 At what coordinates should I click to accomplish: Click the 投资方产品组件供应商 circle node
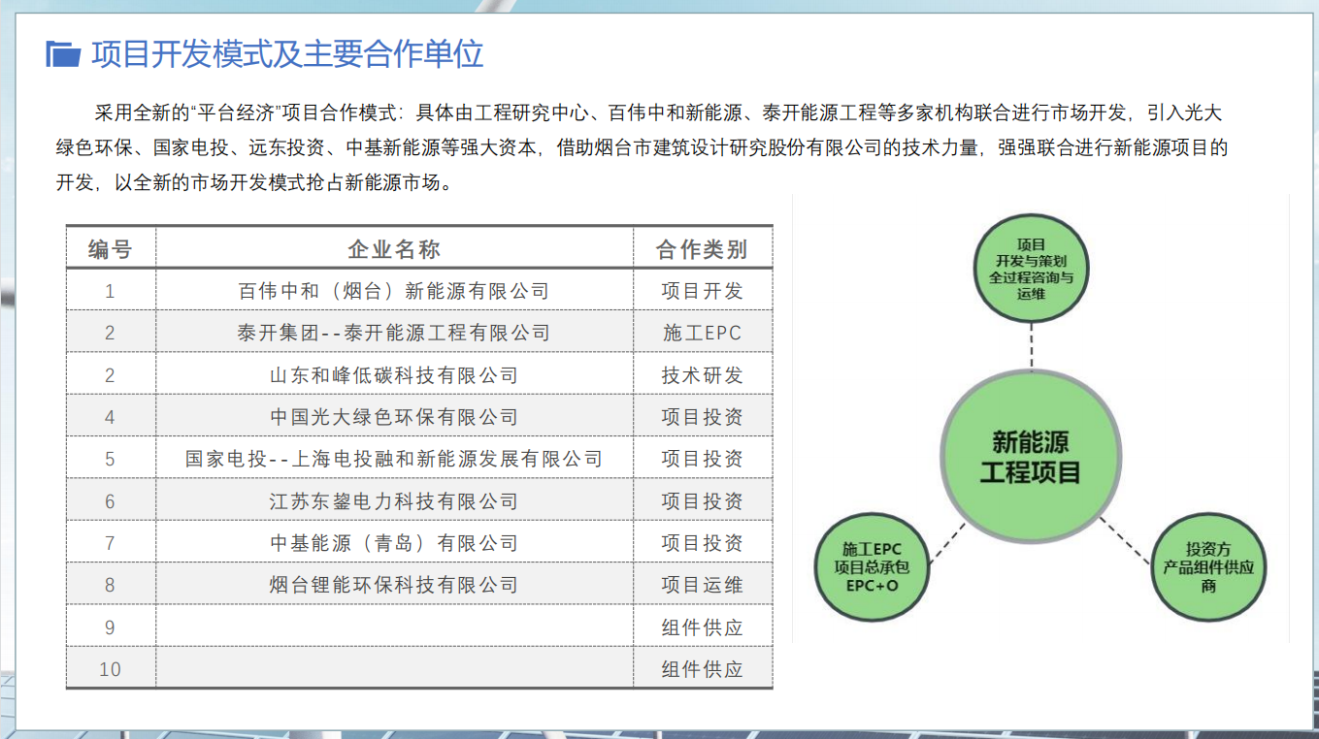click(x=1207, y=567)
